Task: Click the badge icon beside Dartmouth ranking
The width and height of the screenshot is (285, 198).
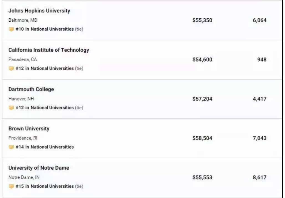Action: point(11,108)
